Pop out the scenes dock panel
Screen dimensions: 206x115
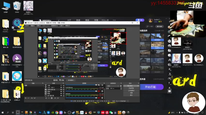(x=43, y=83)
